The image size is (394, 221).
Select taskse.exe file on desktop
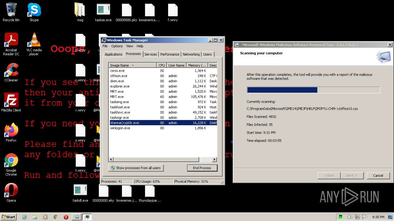click(103, 12)
